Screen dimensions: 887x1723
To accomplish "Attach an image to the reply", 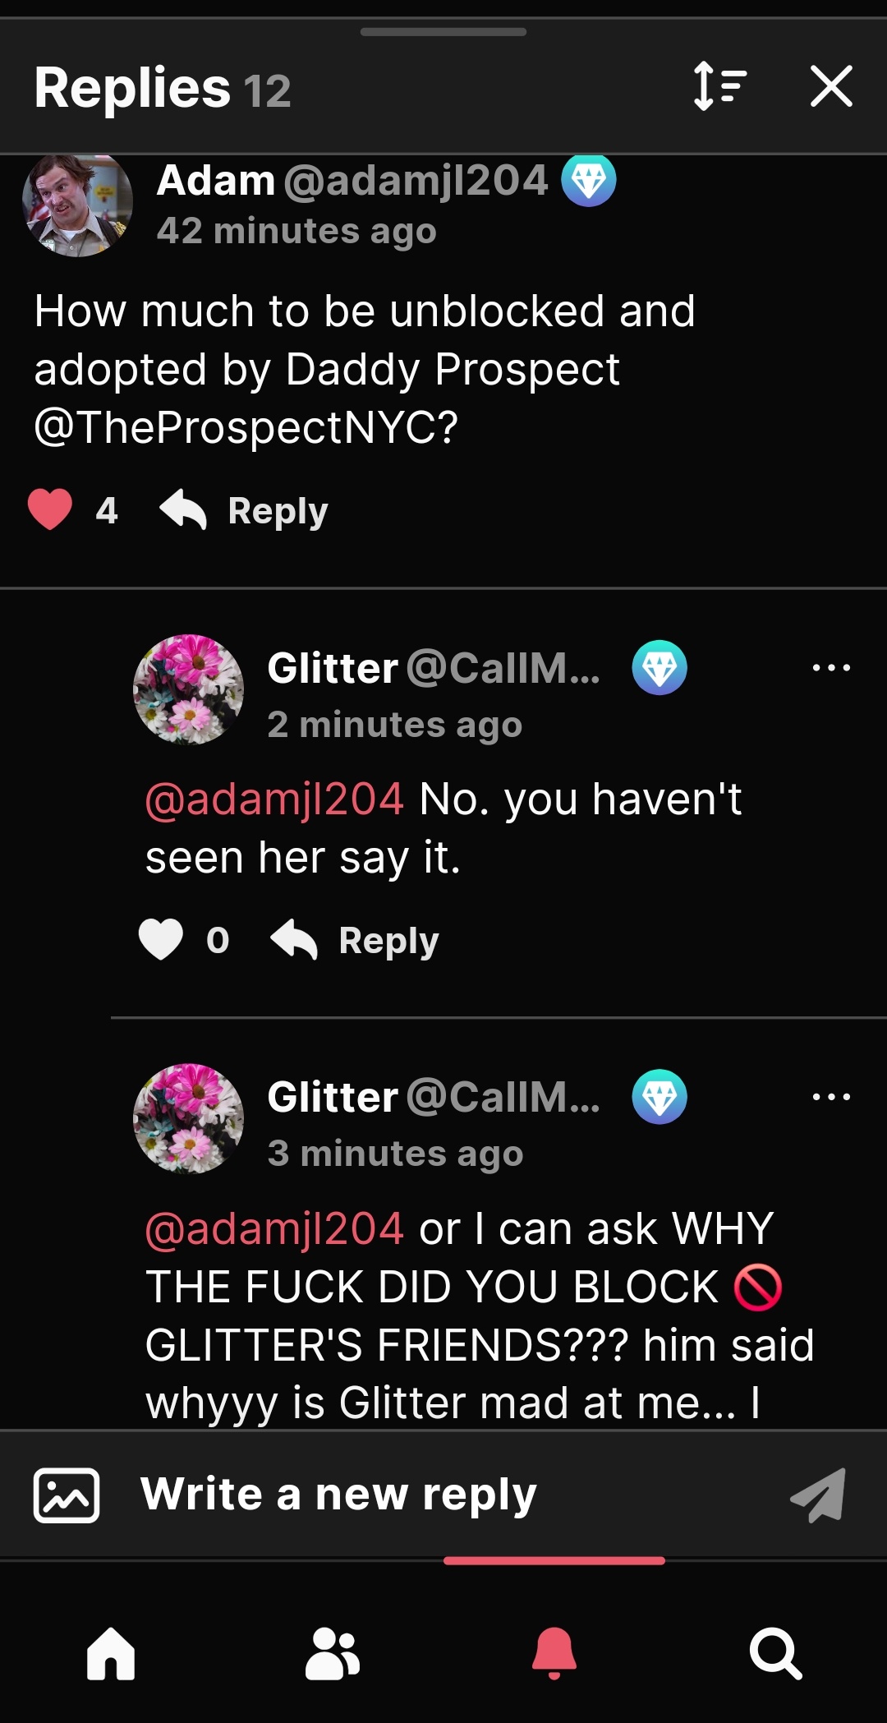I will [67, 1495].
